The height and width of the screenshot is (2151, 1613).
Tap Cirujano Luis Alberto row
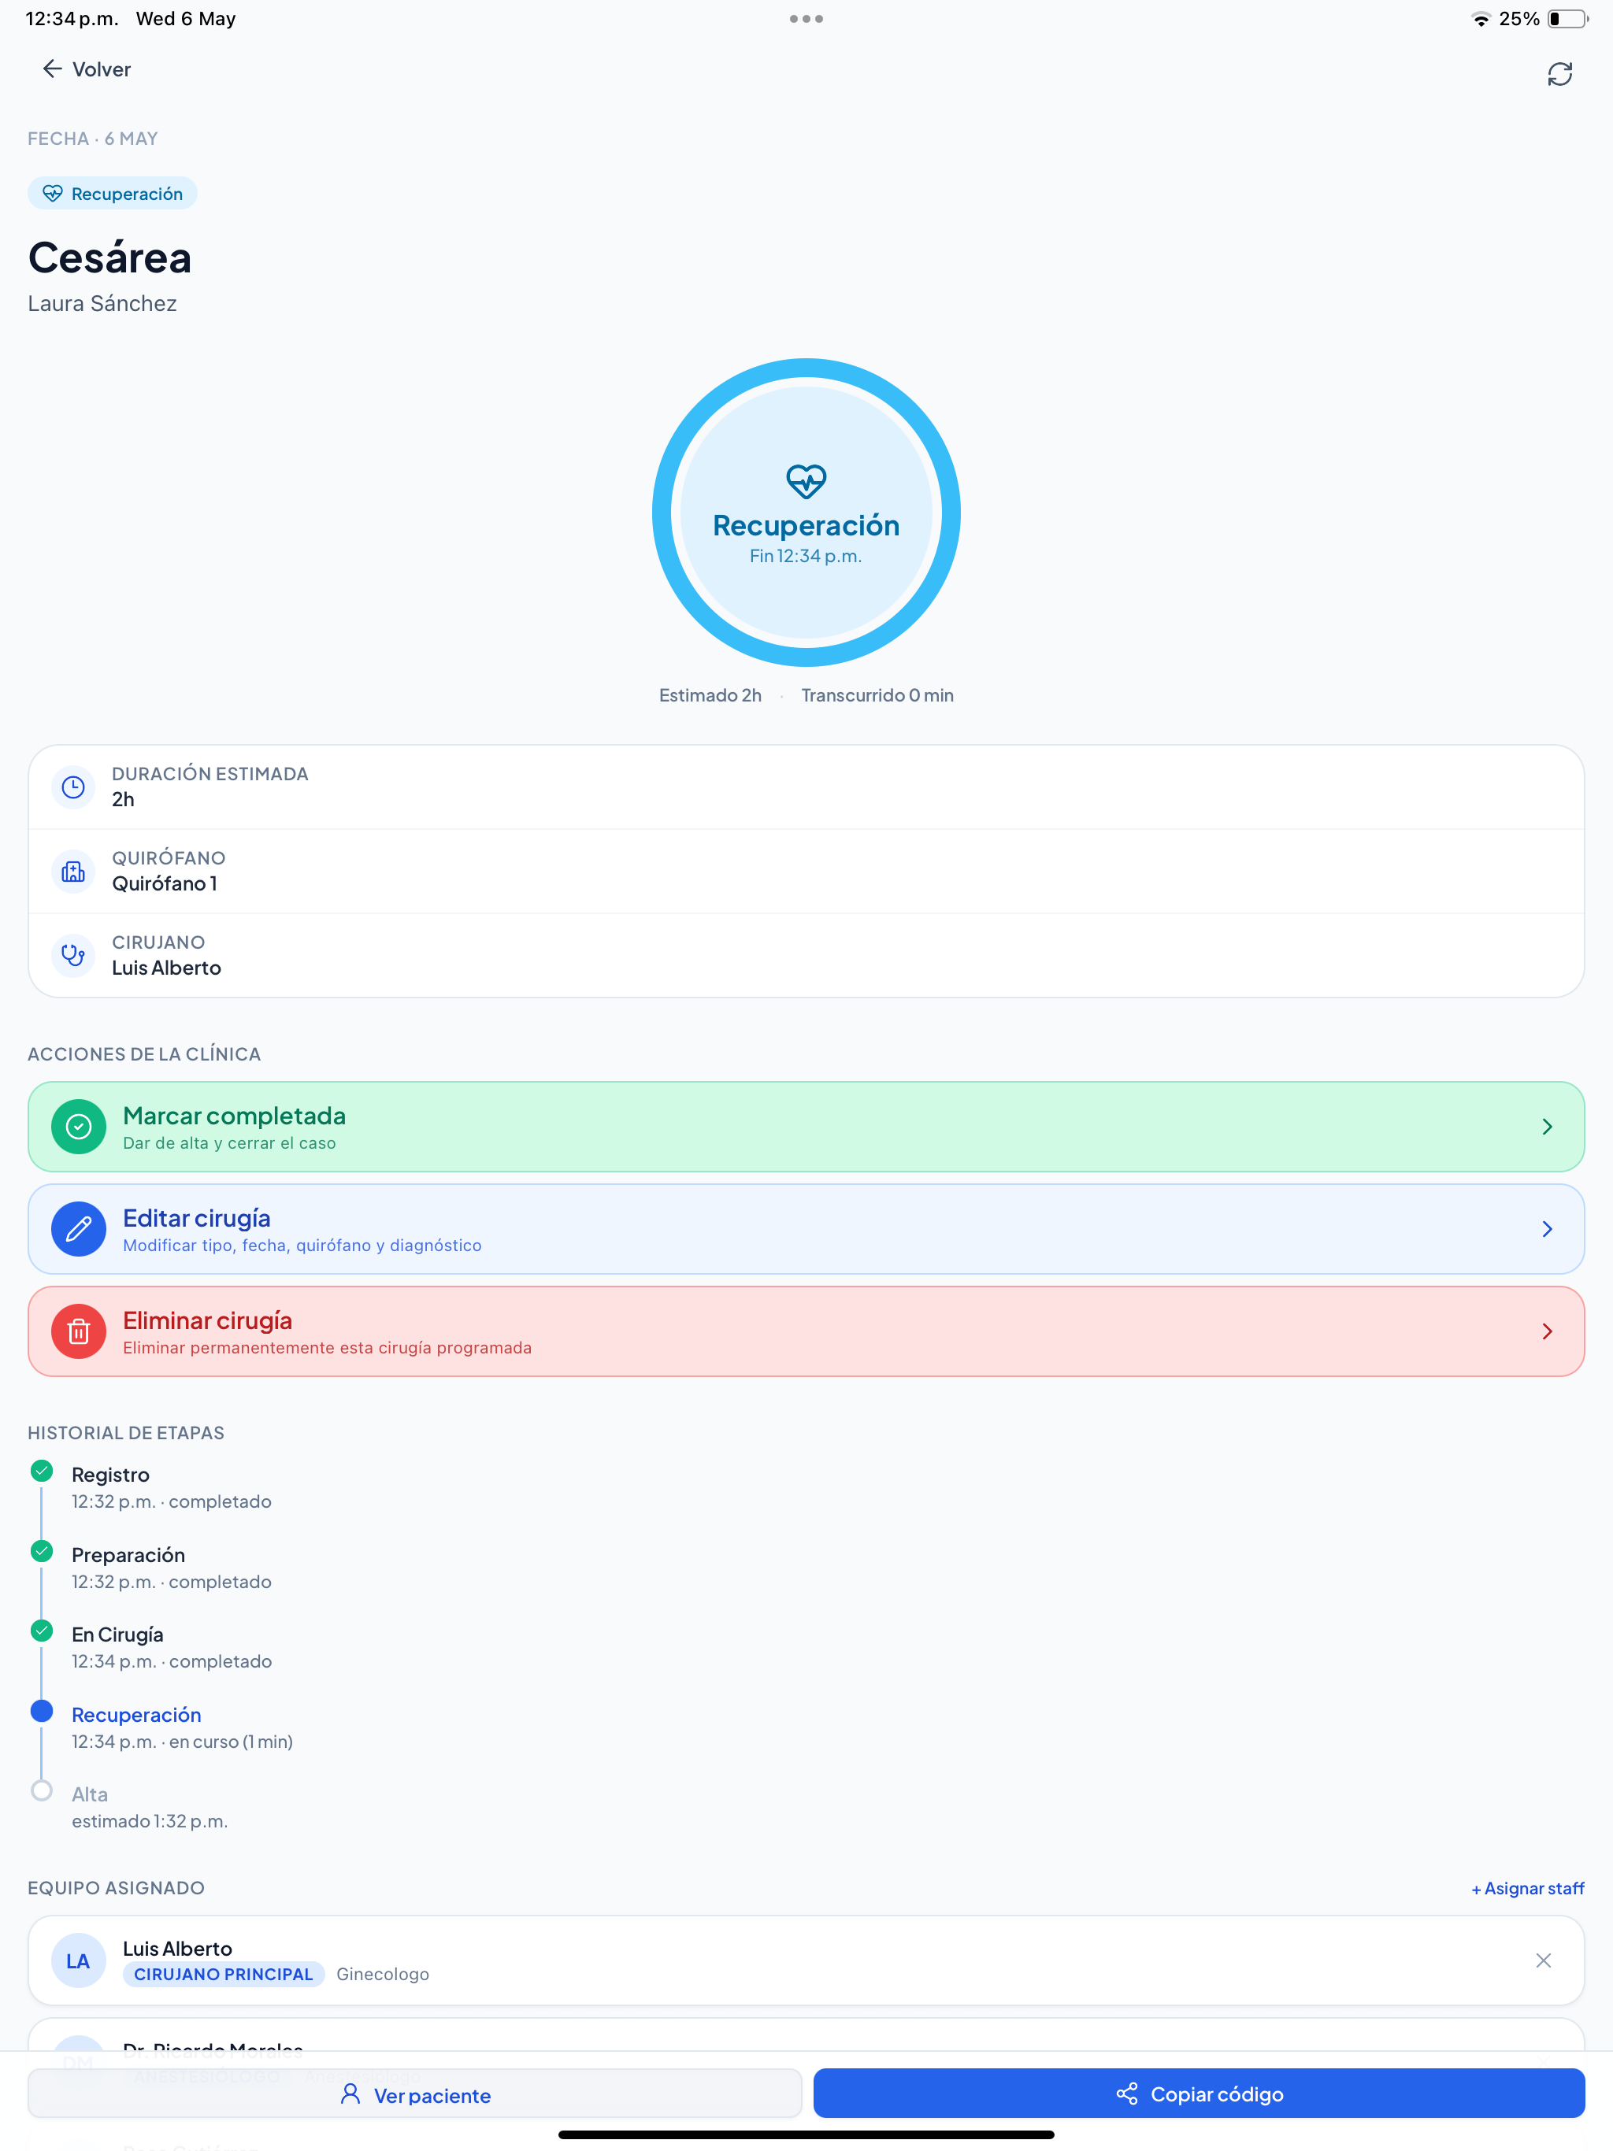tap(806, 955)
